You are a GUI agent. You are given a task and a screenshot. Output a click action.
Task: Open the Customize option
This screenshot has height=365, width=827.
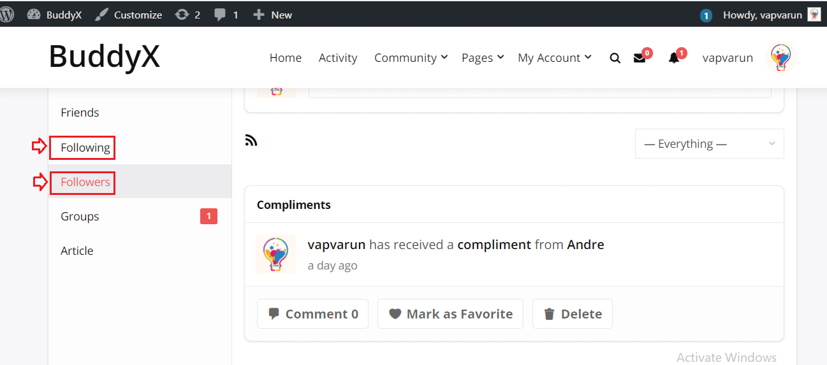tap(128, 15)
